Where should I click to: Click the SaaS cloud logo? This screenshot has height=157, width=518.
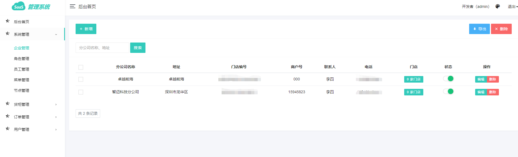(19, 6)
